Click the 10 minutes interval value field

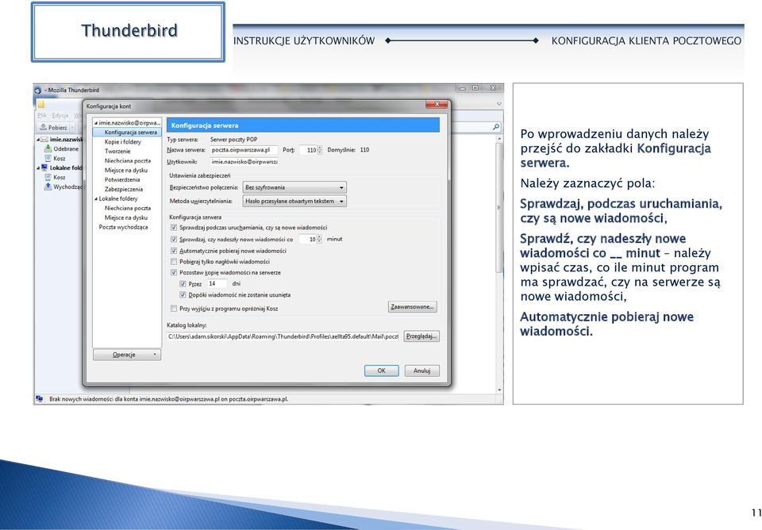(x=308, y=239)
